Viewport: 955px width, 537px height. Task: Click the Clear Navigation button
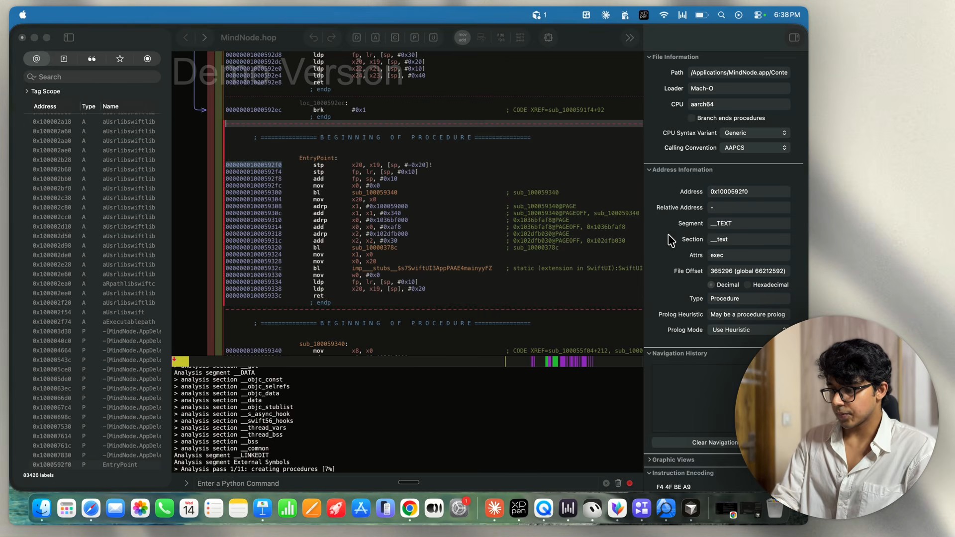point(714,443)
